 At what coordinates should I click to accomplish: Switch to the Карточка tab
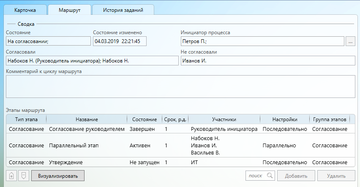25,9
